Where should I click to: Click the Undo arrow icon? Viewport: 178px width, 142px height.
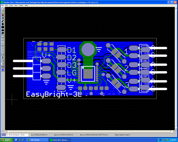pyautogui.click(x=3, y=49)
